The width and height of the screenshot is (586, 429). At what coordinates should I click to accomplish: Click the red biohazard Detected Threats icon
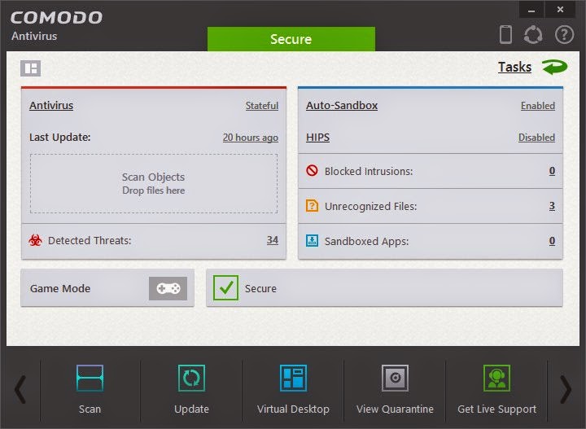(x=35, y=240)
